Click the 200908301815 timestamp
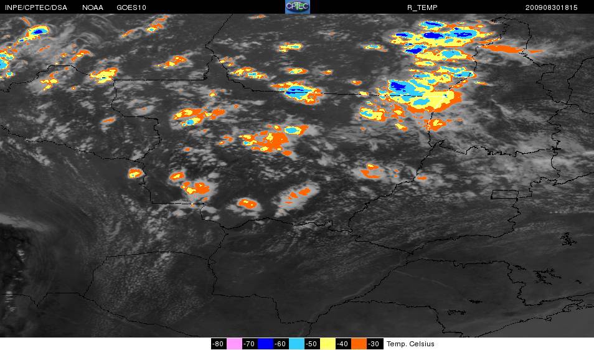594x350 pixels. point(551,7)
